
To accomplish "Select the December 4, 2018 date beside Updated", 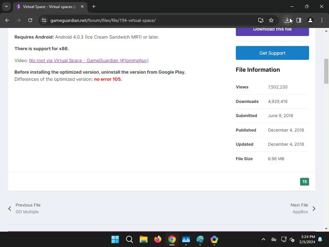I will click(x=286, y=144).
